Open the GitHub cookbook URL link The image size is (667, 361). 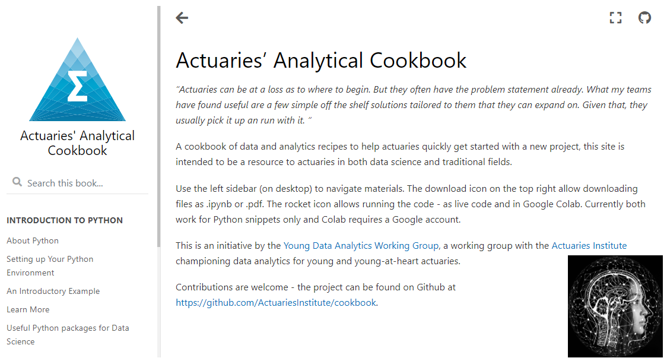(276, 302)
